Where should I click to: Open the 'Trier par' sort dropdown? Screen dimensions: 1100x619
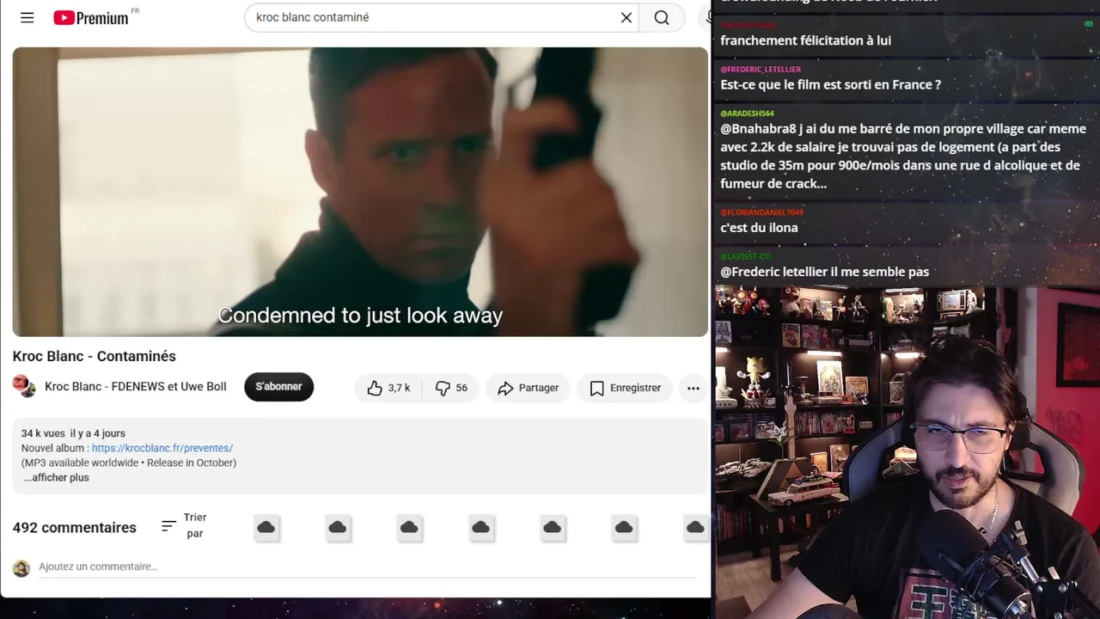point(184,525)
